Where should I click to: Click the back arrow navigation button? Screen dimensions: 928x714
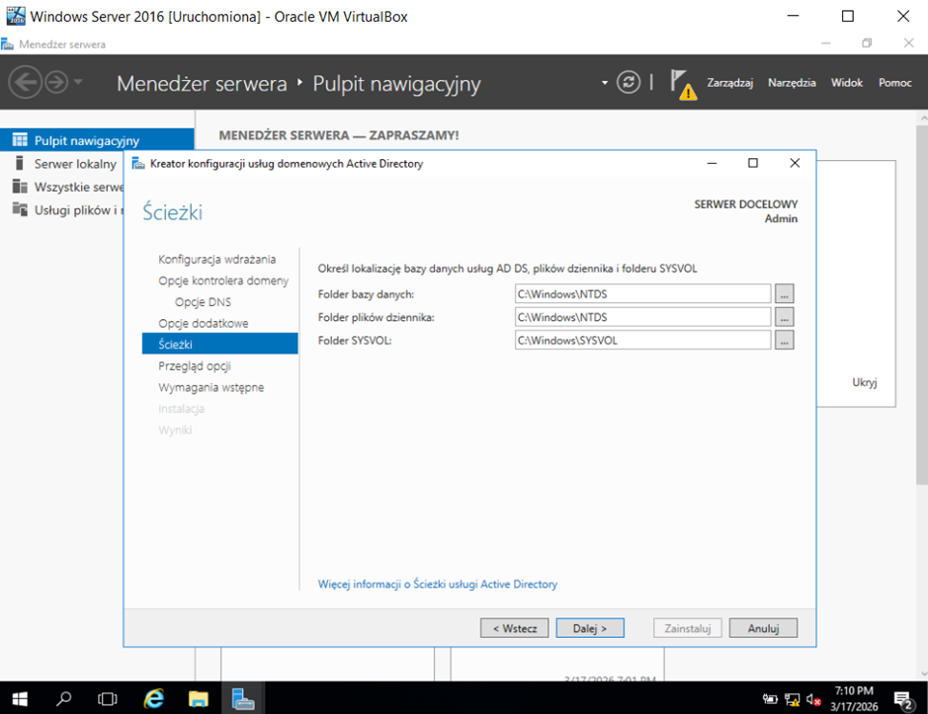[27, 82]
